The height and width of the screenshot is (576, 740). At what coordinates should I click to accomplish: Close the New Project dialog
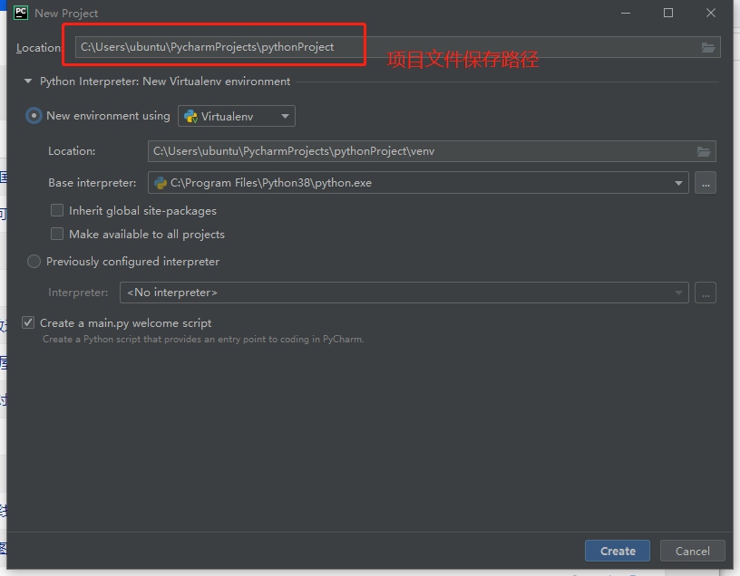click(x=711, y=13)
